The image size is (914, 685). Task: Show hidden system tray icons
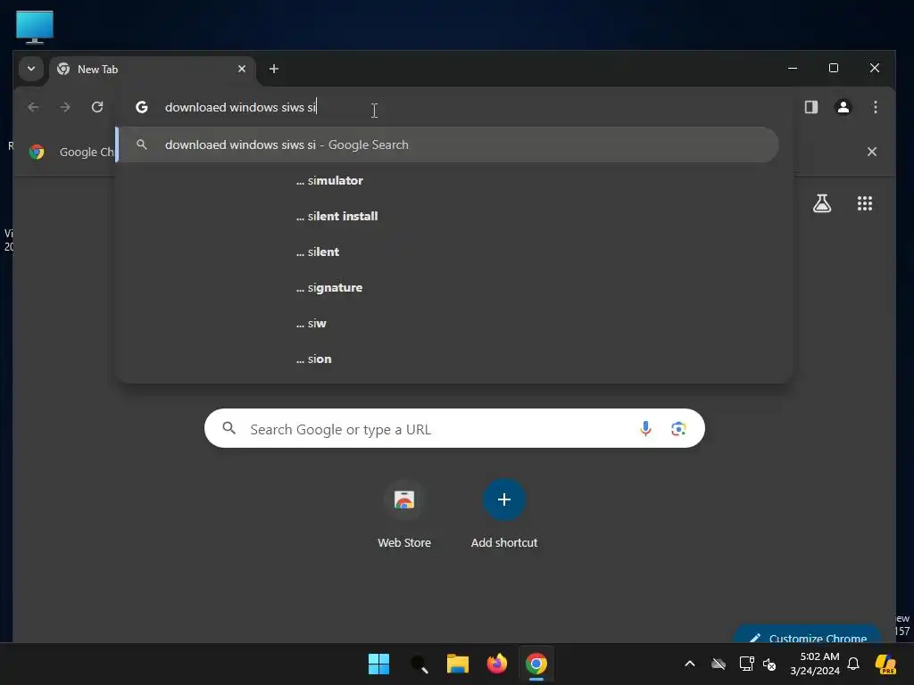(x=690, y=664)
